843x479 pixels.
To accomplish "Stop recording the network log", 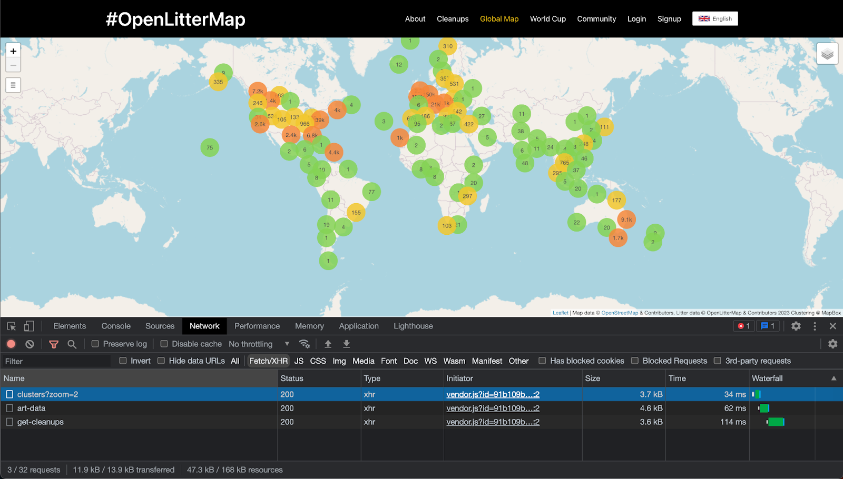I will coord(11,344).
